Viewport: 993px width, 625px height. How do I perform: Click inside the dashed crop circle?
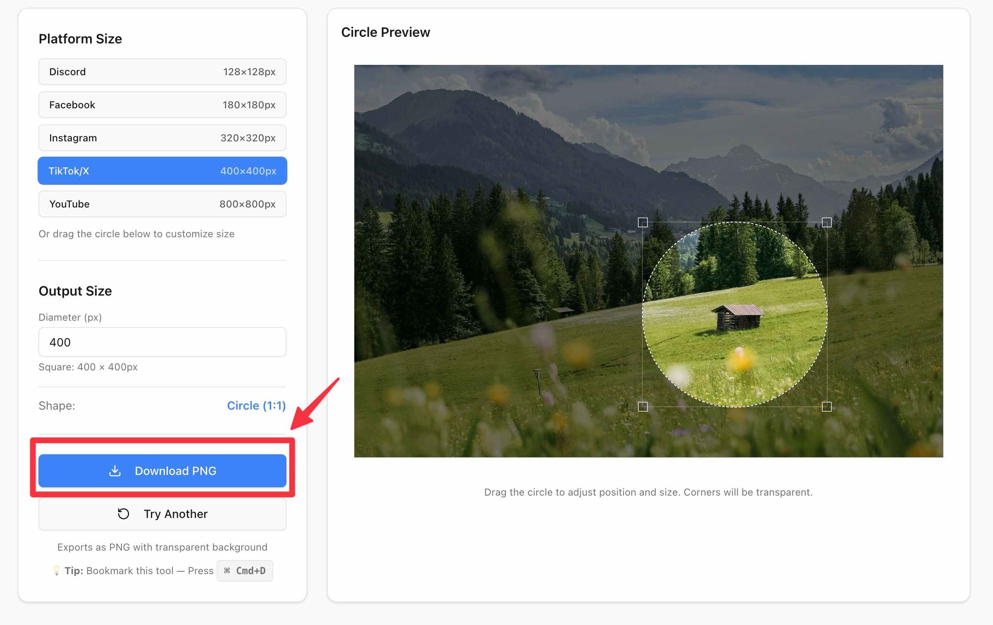(x=735, y=315)
